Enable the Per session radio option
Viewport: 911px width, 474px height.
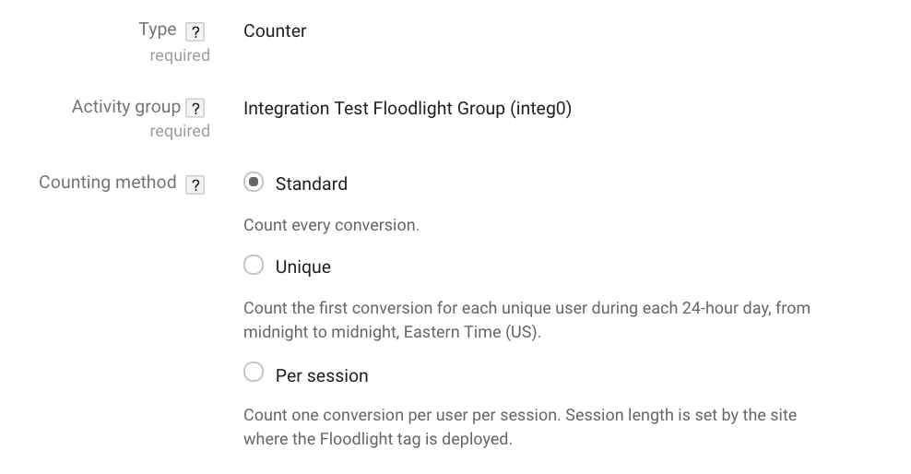click(254, 372)
